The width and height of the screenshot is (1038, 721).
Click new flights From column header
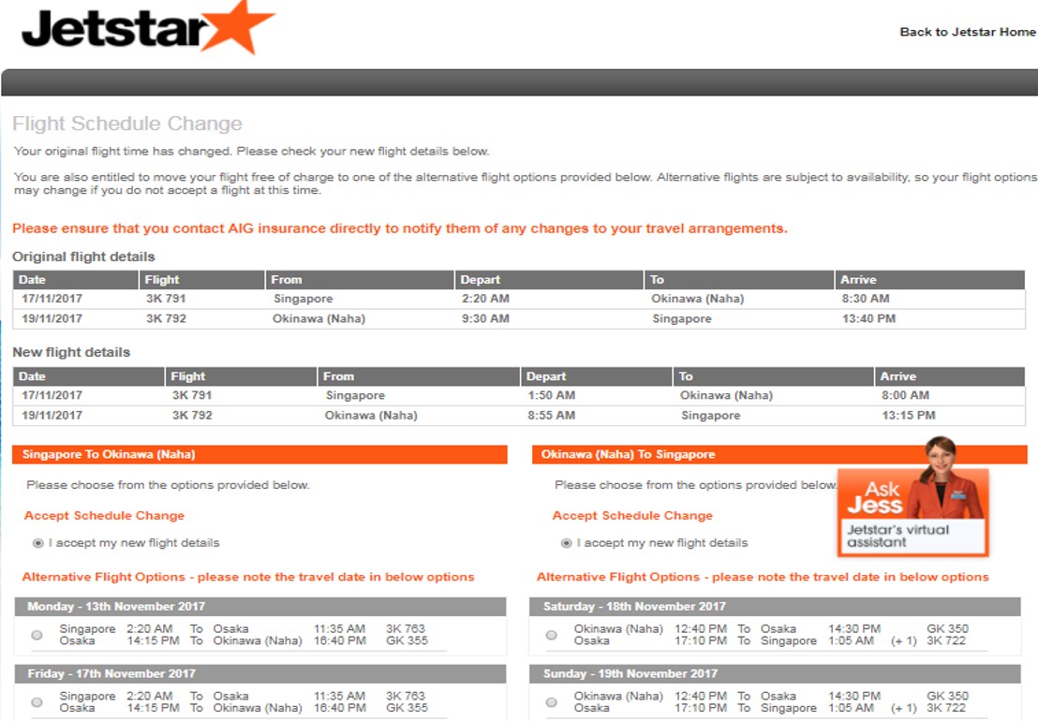(x=419, y=376)
